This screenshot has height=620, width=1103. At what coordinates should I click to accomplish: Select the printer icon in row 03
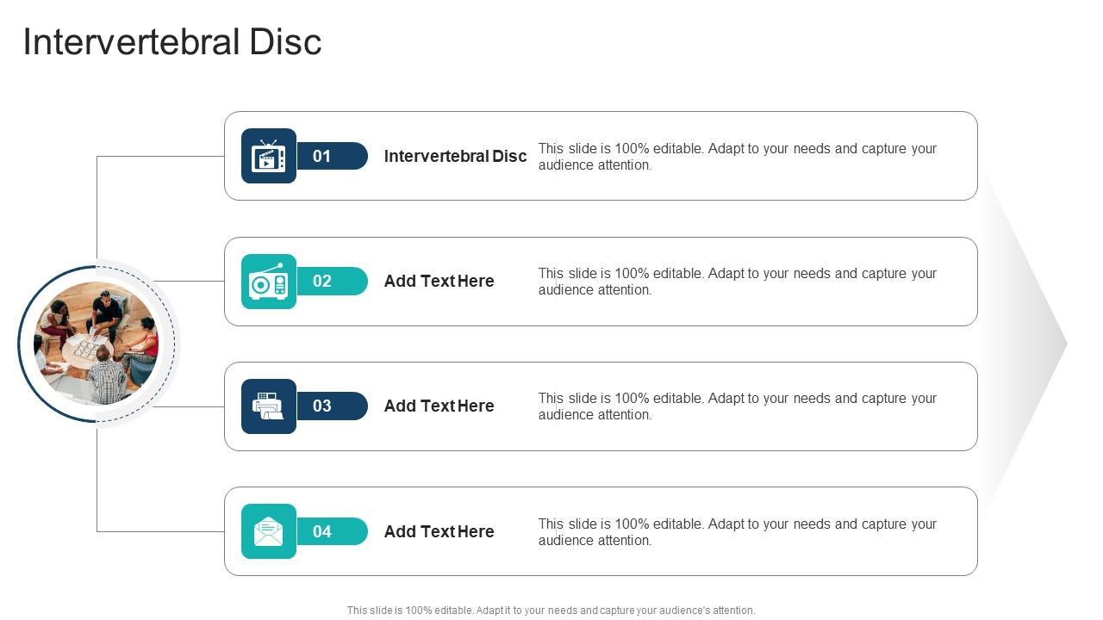[x=269, y=406]
